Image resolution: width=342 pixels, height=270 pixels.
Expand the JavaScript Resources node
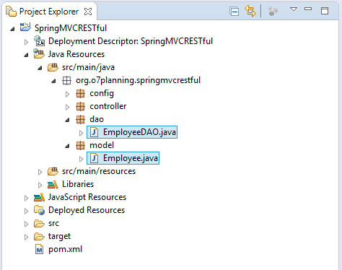[26, 198]
